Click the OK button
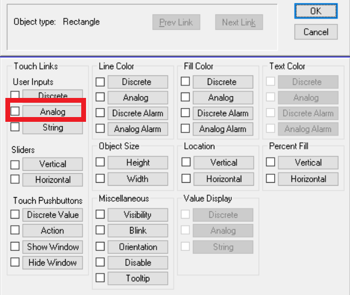 pos(316,11)
